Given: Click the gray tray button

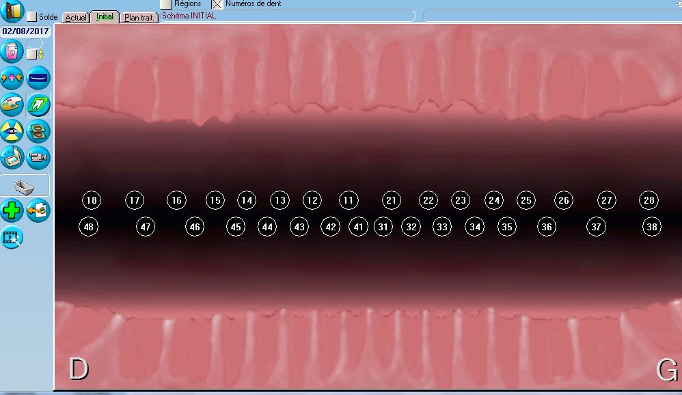Looking at the screenshot, I should pyautogui.click(x=25, y=185).
